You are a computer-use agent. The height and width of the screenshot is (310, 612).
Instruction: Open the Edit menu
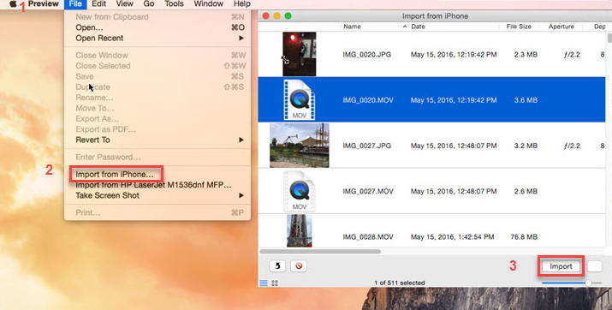98,4
